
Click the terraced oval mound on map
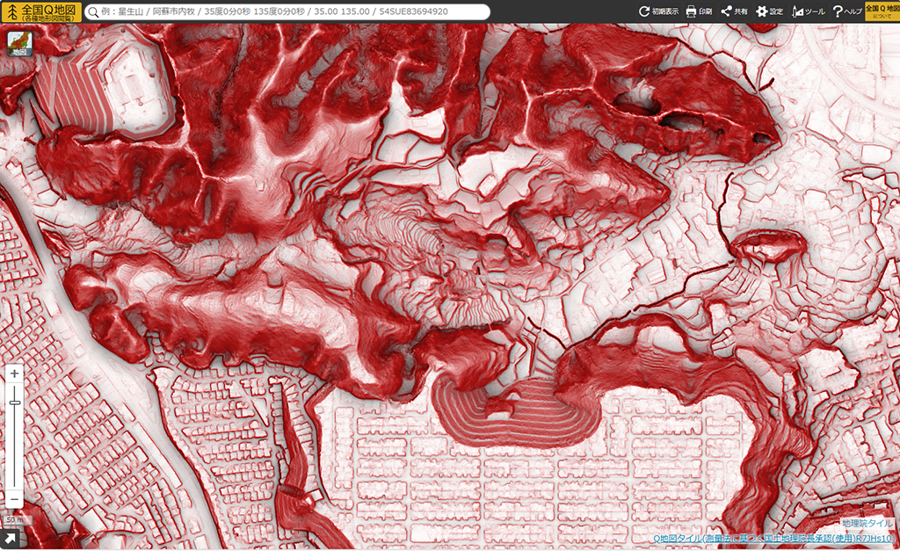pos(519,411)
